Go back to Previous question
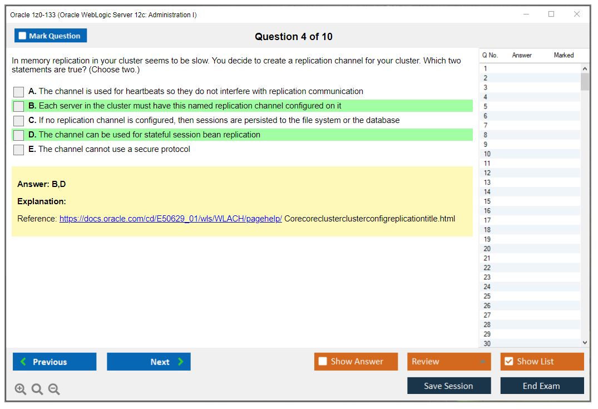598x409 pixels. click(x=55, y=362)
